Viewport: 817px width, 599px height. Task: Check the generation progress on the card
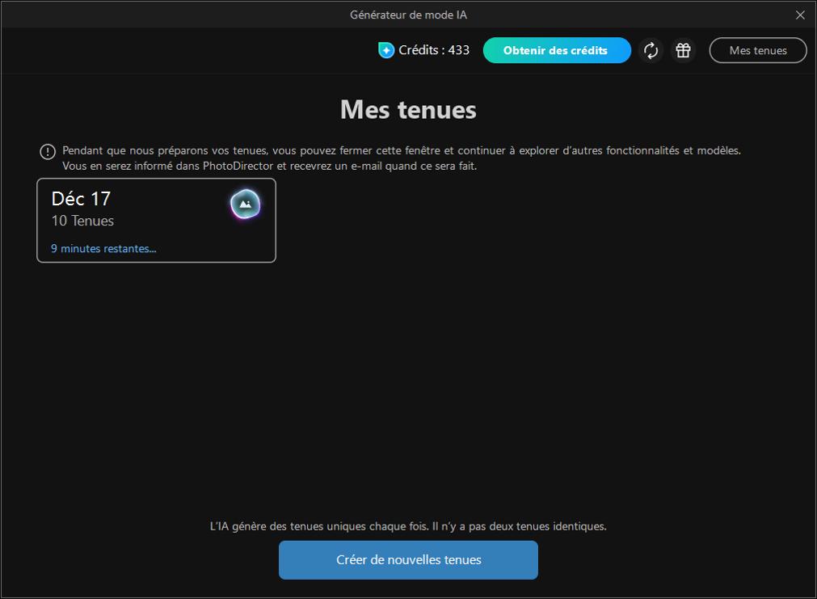[103, 248]
